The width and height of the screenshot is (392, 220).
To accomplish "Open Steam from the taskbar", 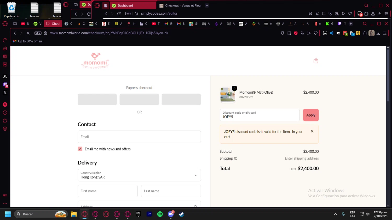I will pyautogui.click(x=181, y=214).
